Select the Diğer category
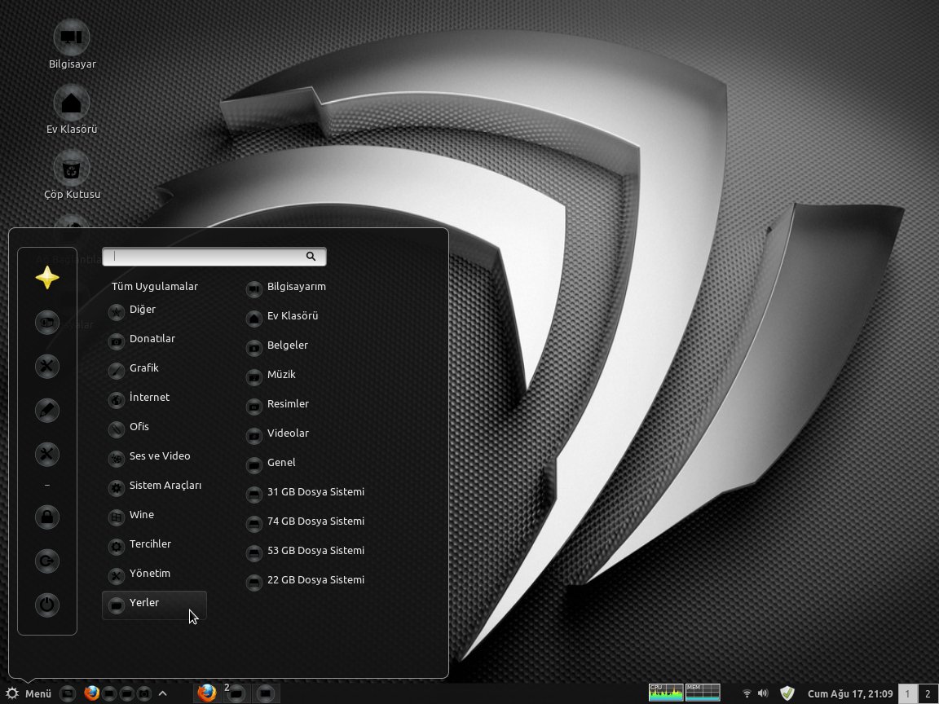The height and width of the screenshot is (704, 939). point(155,310)
